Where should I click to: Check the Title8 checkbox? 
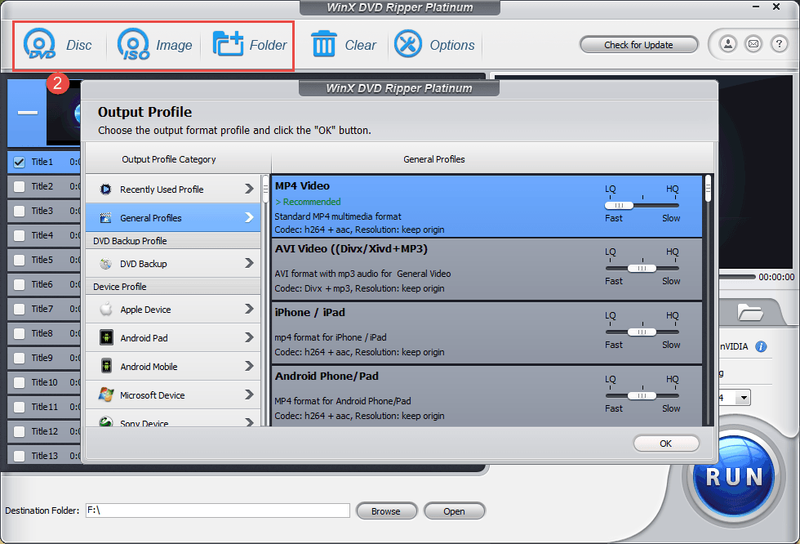[20, 333]
